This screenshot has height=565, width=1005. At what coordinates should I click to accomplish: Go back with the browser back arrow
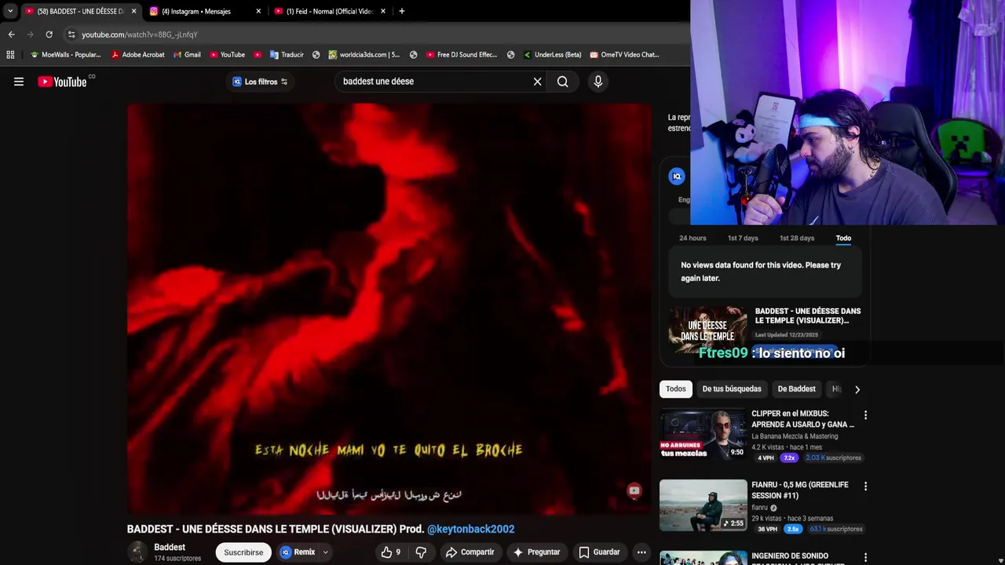[x=11, y=35]
